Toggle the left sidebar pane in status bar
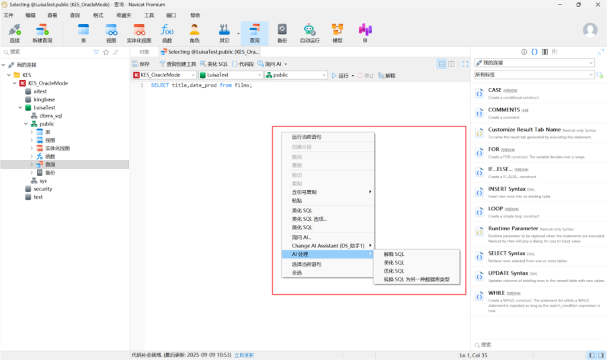 591,355
